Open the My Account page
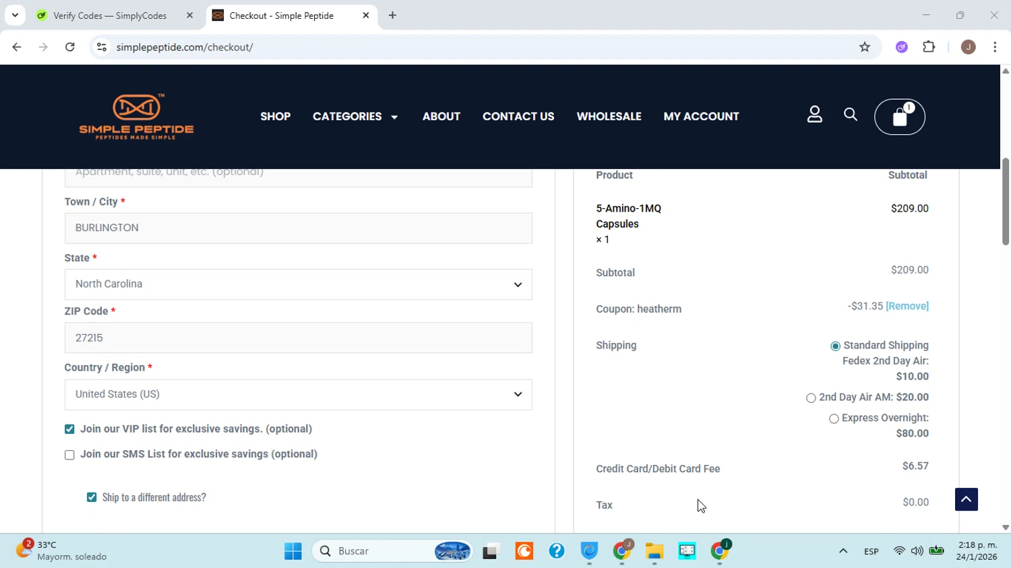This screenshot has width=1011, height=568. 701,117
